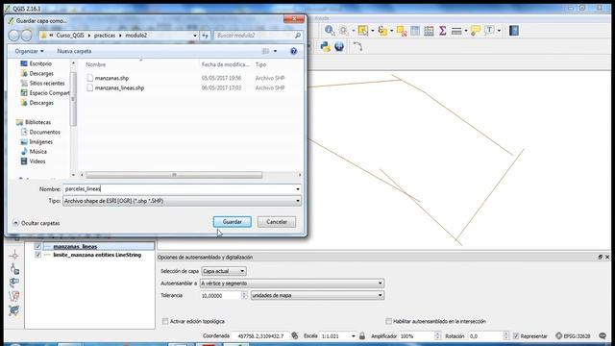Toggle the Representar checkbox
Viewport: 615px width, 346px height.
tap(516, 335)
